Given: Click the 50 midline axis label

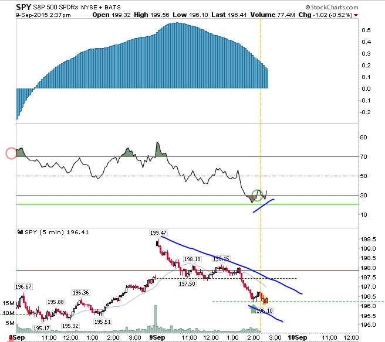Looking at the screenshot, I should tap(364, 176).
